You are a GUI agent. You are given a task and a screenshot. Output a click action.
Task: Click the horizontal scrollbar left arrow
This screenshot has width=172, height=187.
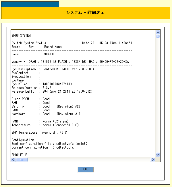tap(13, 159)
